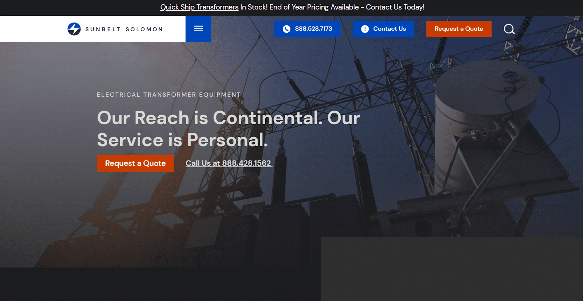This screenshot has height=301, width=583.
Task: Follow the Call Us at 888.428.1562 link
Action: click(229, 163)
